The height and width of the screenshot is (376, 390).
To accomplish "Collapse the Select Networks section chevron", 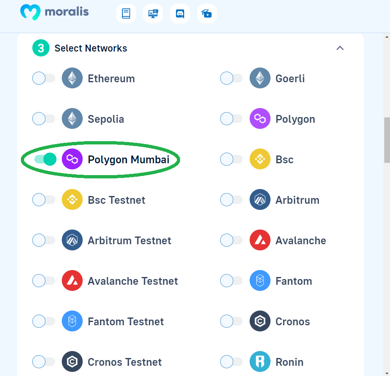I will [x=340, y=48].
